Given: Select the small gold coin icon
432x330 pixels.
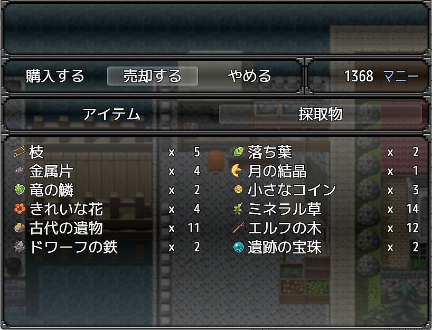Looking at the screenshot, I should click(238, 190).
